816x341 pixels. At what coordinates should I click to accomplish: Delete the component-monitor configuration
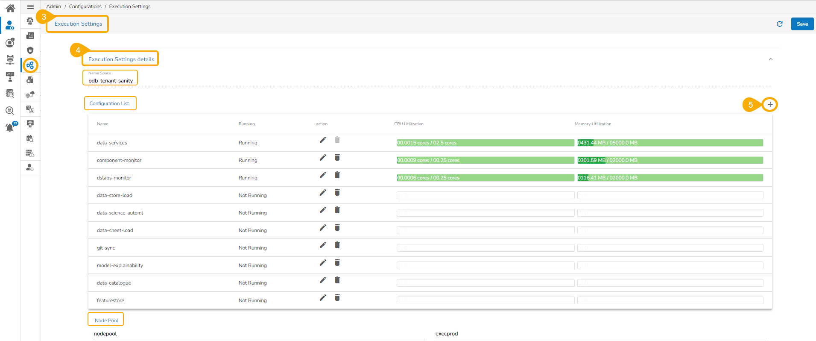[337, 158]
